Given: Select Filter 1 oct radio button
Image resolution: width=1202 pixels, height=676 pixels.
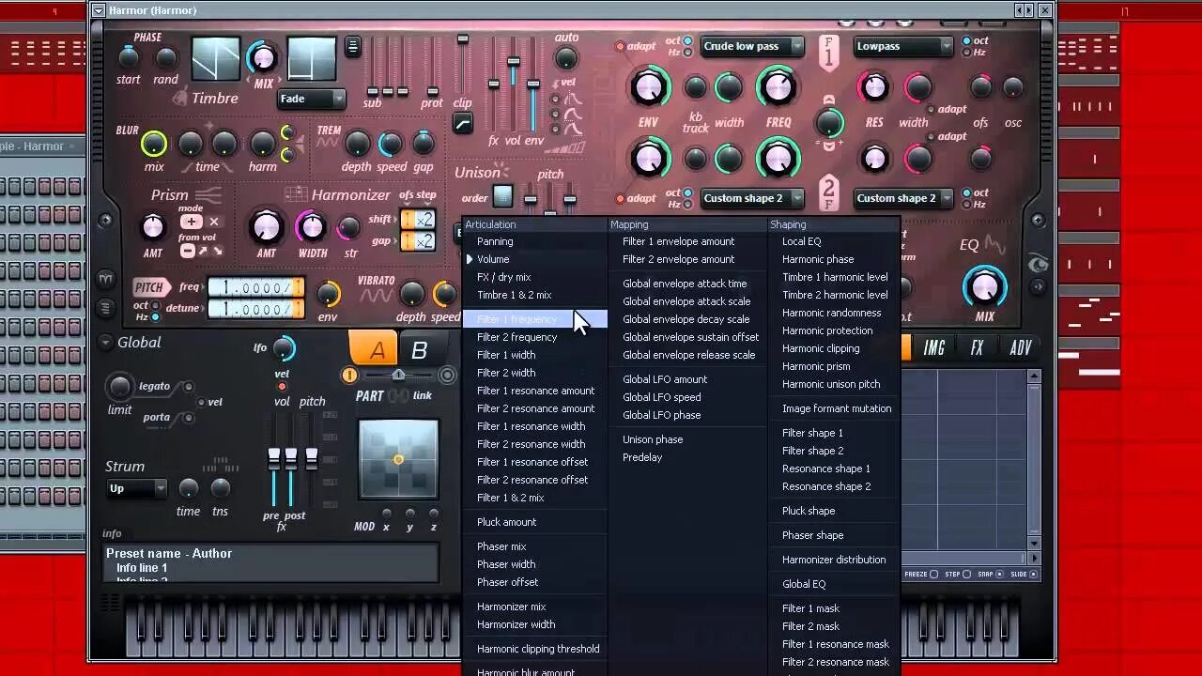Looking at the screenshot, I should pyautogui.click(x=687, y=41).
